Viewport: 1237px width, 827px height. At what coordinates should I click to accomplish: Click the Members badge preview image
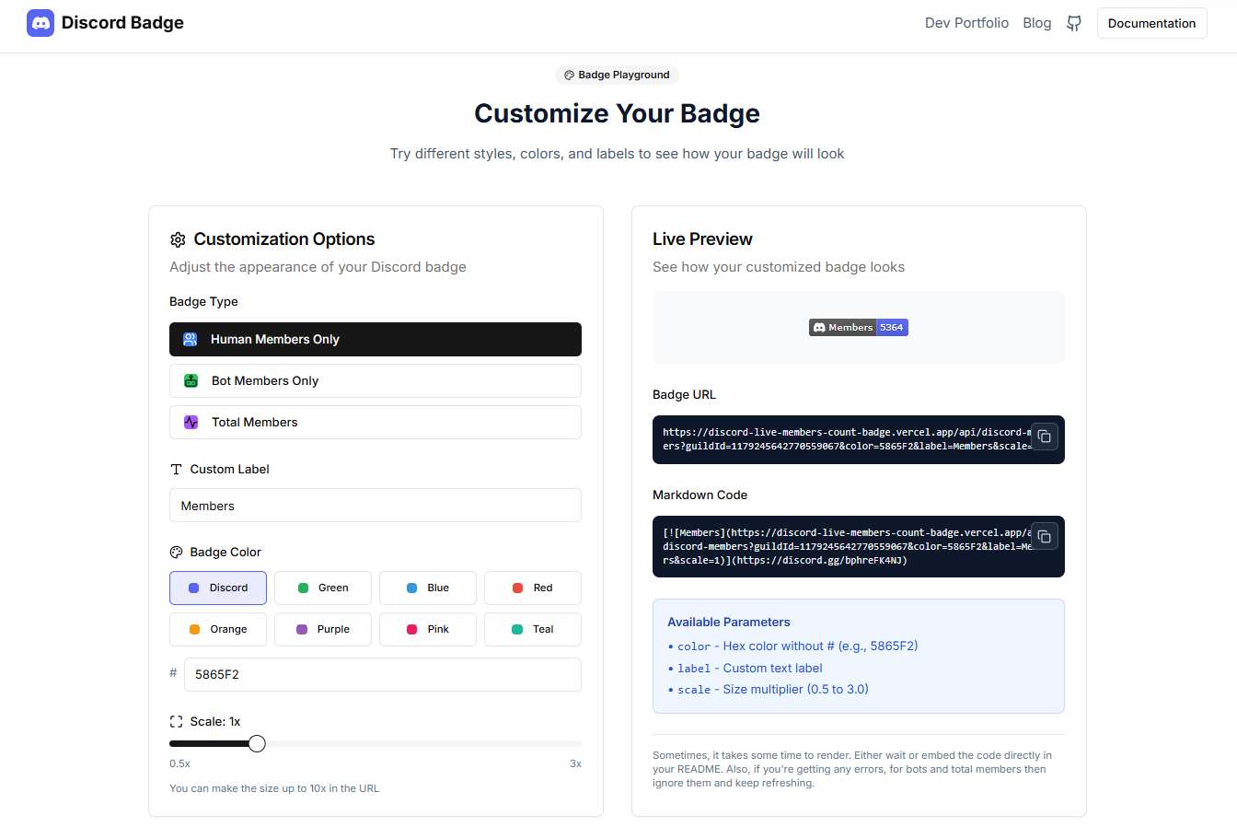858,327
